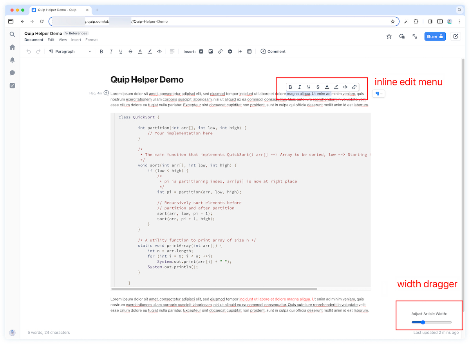Click the Comment button in the toolbar
The width and height of the screenshot is (470, 344).
pyautogui.click(x=273, y=52)
